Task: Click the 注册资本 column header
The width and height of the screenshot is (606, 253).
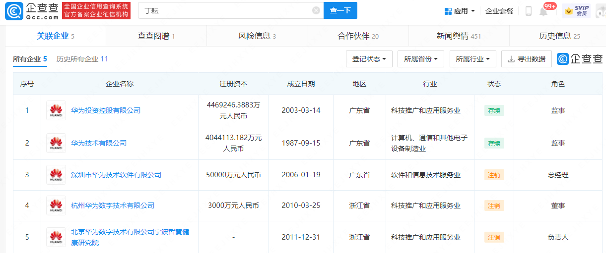Action: tap(233, 84)
